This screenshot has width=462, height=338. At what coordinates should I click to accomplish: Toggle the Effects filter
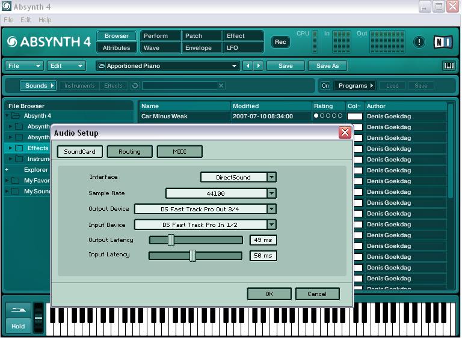tap(114, 86)
